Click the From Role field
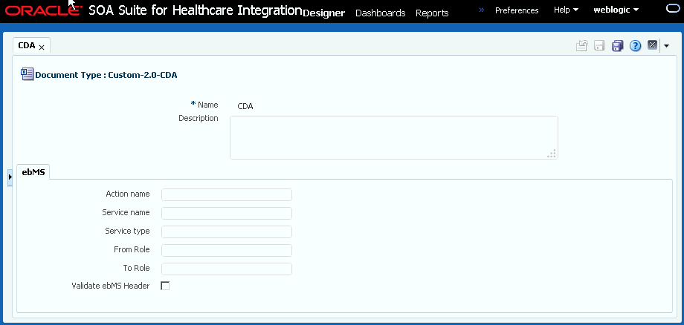This screenshot has width=684, height=325. click(x=227, y=250)
